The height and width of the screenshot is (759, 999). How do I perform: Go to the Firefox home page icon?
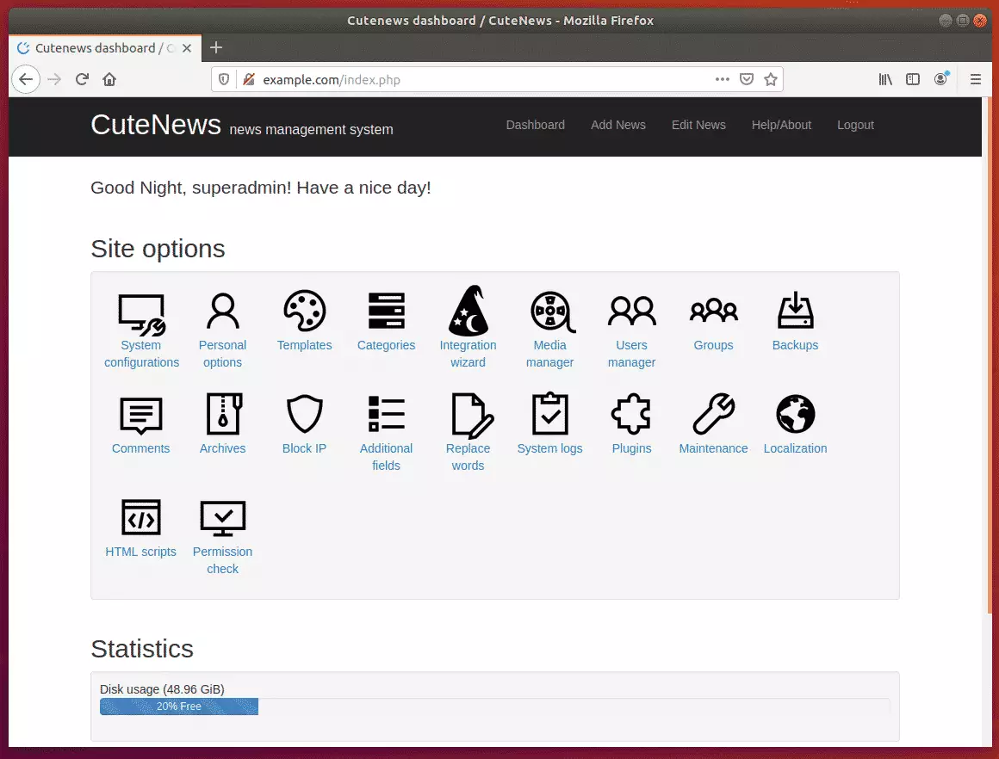(109, 79)
